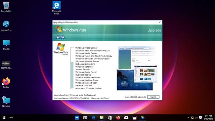Open Firefox desktop shortcut
The width and height of the screenshot is (215, 121).
(x=6, y=83)
